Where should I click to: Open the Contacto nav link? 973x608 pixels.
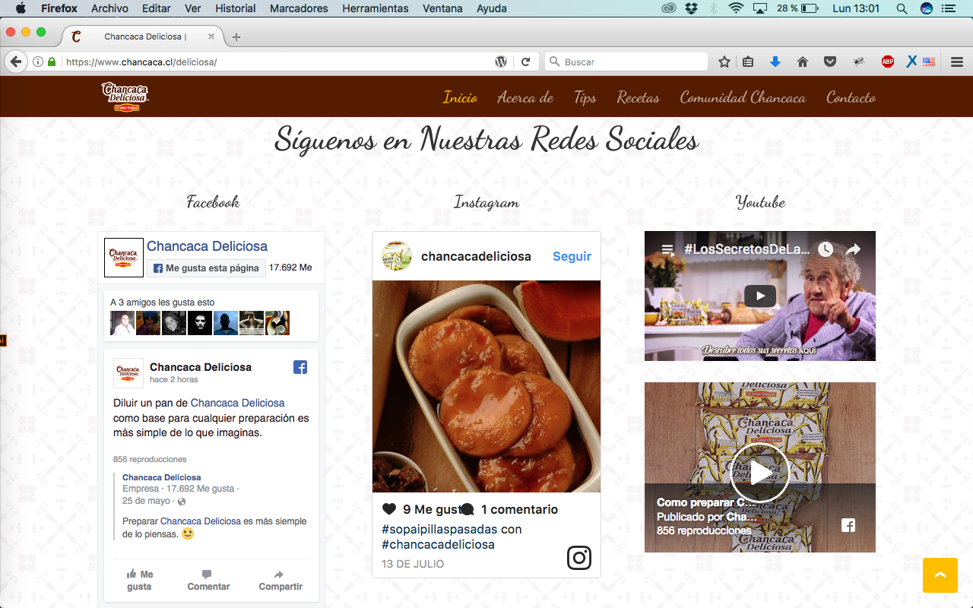pos(851,97)
